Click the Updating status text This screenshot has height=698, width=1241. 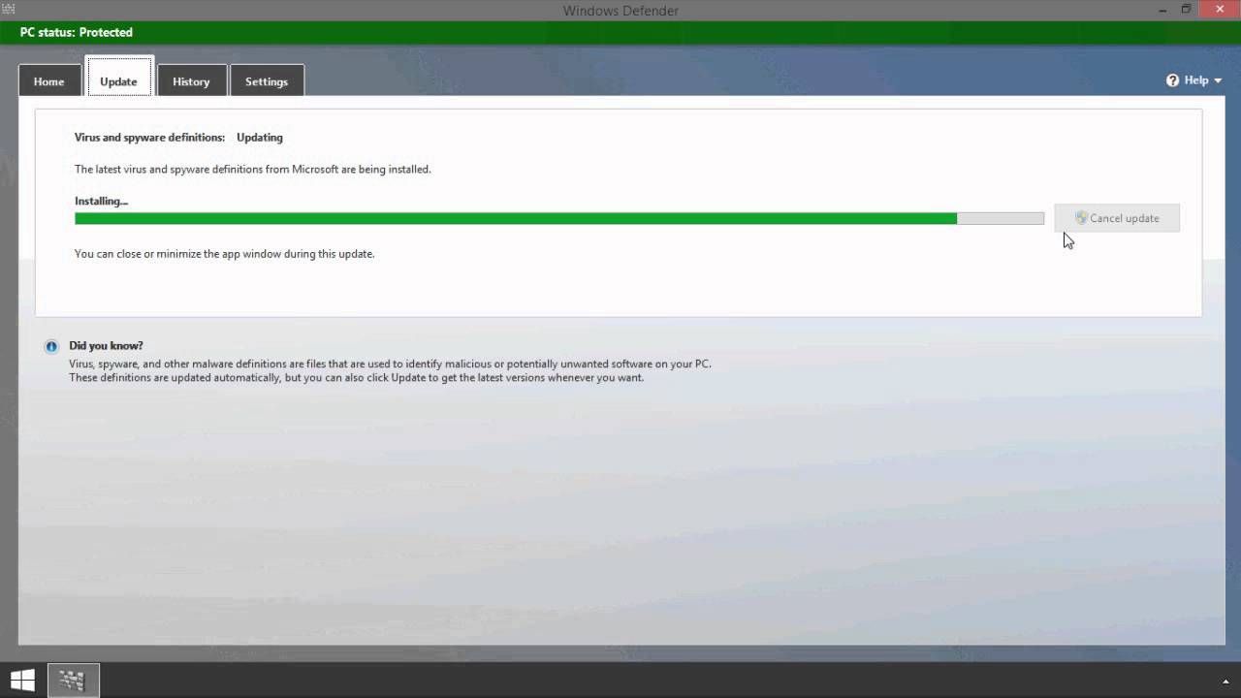260,138
